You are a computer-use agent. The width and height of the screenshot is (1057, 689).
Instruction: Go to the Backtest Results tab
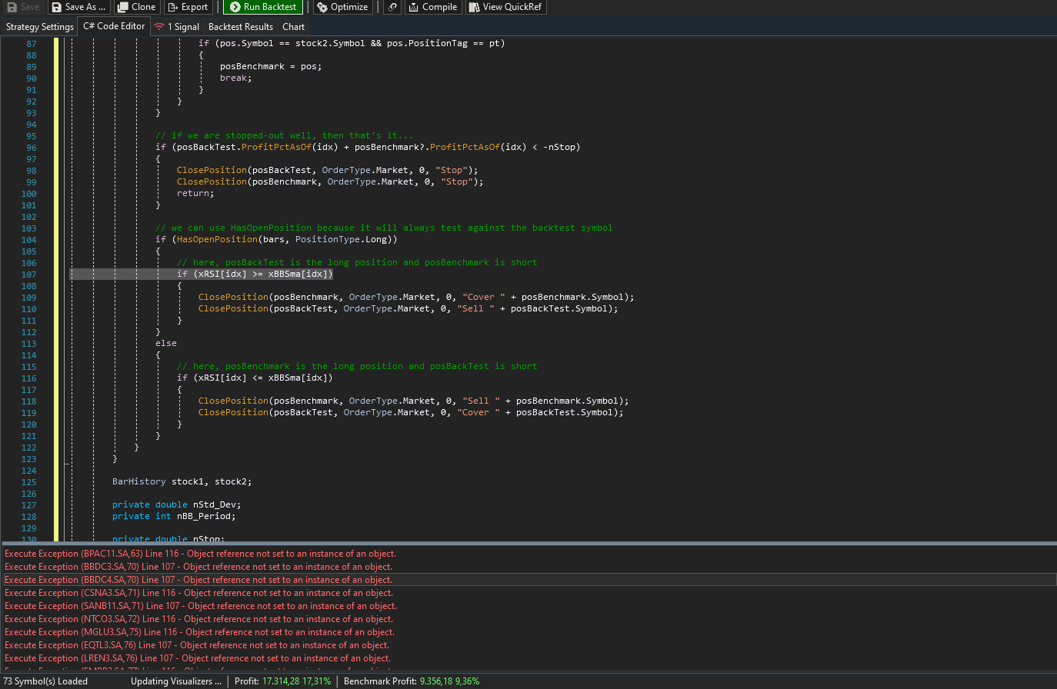coord(241,27)
